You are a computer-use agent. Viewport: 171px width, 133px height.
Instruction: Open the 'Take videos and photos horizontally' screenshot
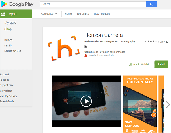point(140,104)
